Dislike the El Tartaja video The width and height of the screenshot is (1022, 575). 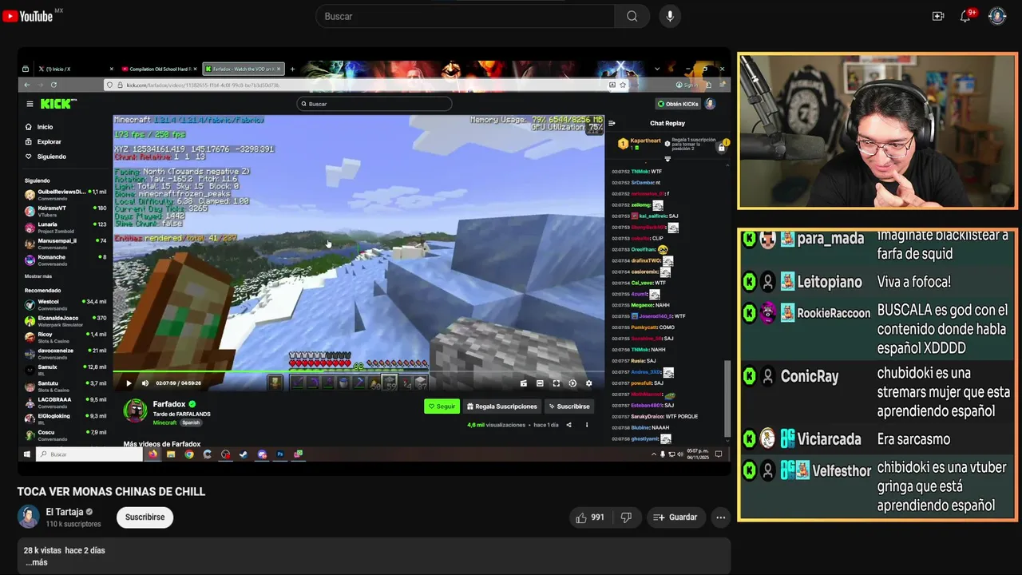tap(626, 517)
